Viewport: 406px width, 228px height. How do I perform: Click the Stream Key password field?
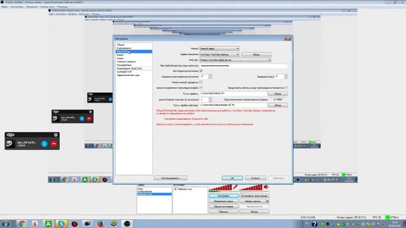coord(244,66)
